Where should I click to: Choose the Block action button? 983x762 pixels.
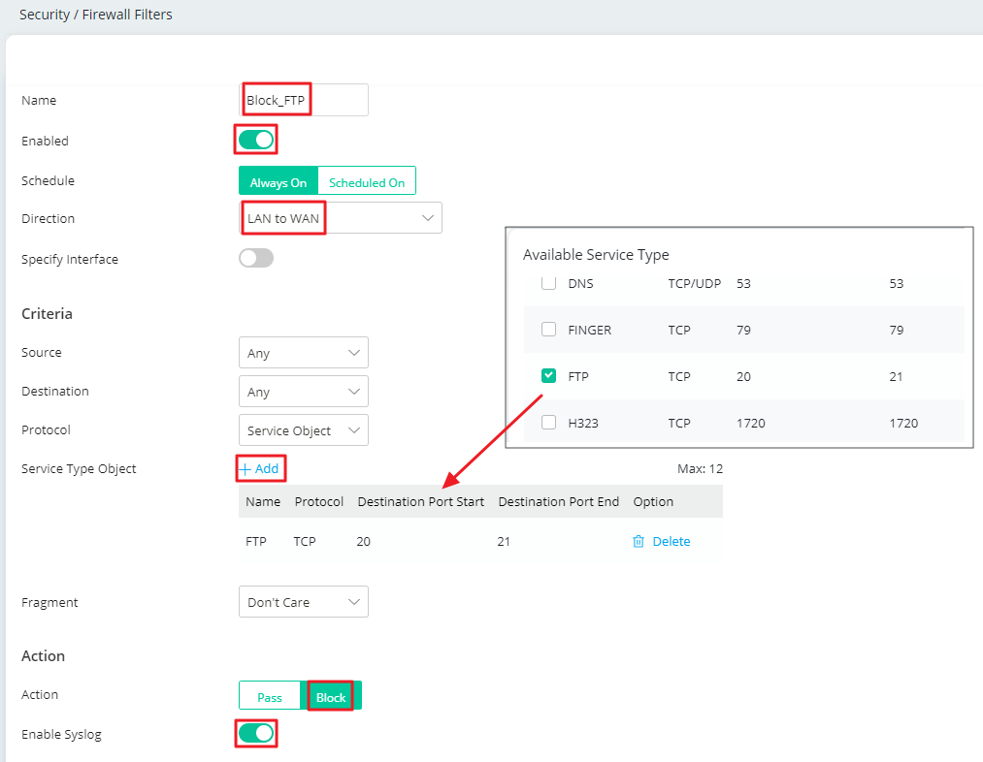point(331,697)
